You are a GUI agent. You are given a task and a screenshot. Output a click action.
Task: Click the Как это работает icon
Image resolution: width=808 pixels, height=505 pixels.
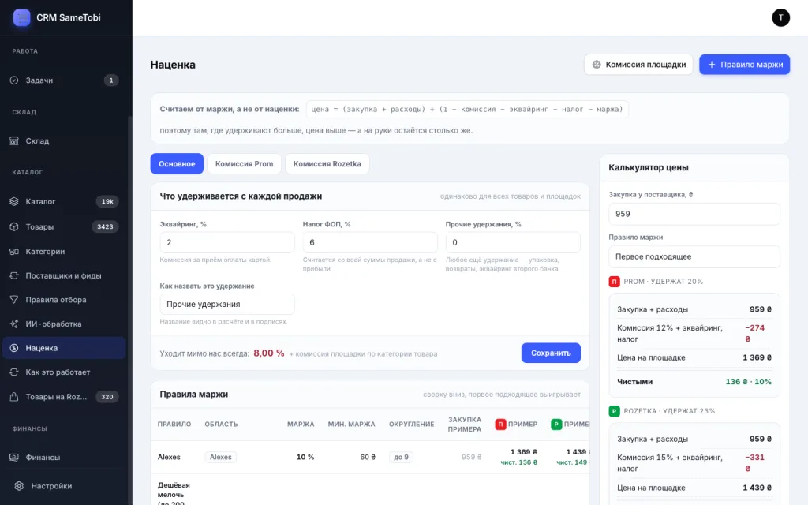(x=14, y=372)
